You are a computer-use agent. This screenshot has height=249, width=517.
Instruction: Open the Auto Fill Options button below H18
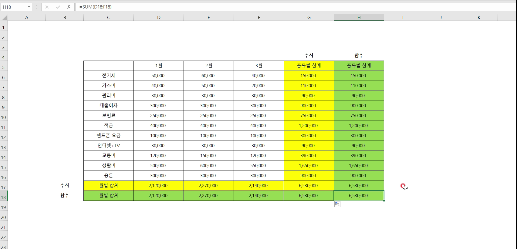[x=337, y=204]
